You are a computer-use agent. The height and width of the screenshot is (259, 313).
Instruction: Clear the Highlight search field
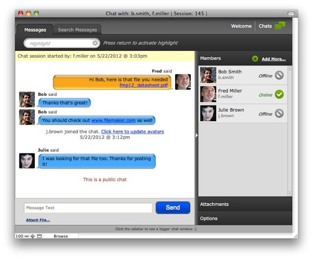point(95,43)
